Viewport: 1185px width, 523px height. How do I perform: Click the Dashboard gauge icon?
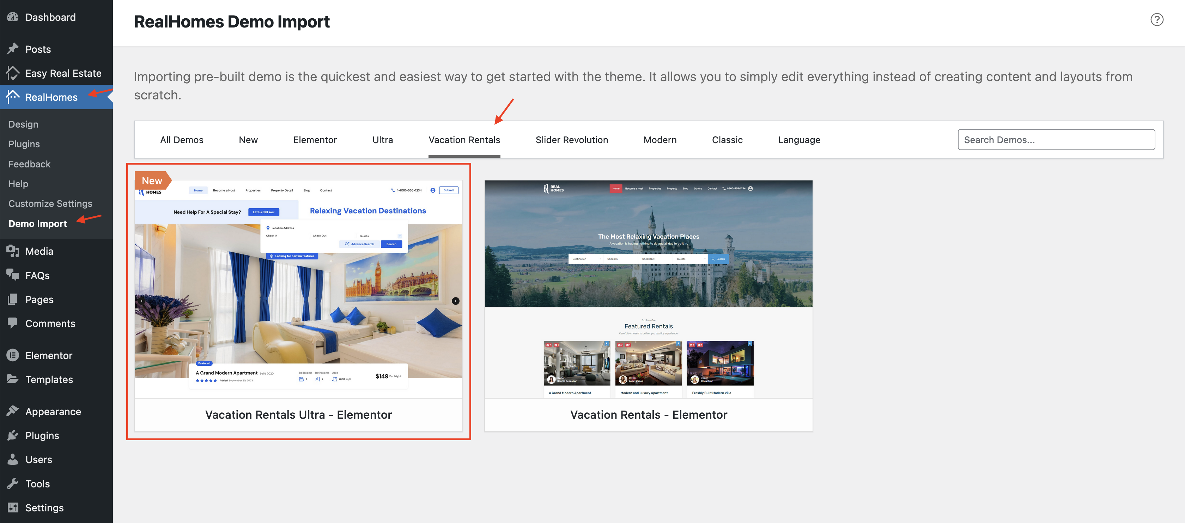tap(13, 17)
